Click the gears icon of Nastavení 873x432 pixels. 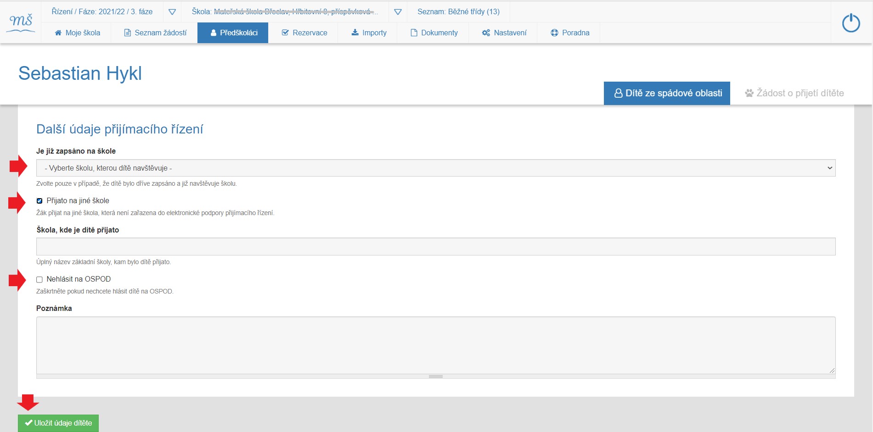coord(486,33)
